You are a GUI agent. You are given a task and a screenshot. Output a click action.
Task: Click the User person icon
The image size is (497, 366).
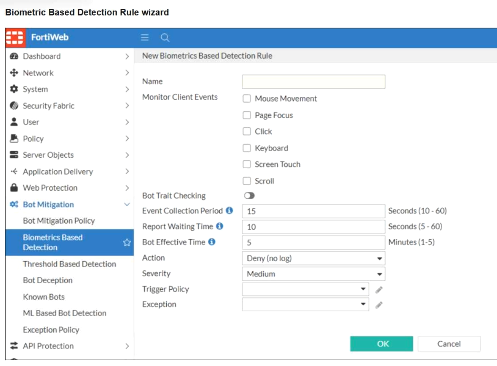coord(14,122)
